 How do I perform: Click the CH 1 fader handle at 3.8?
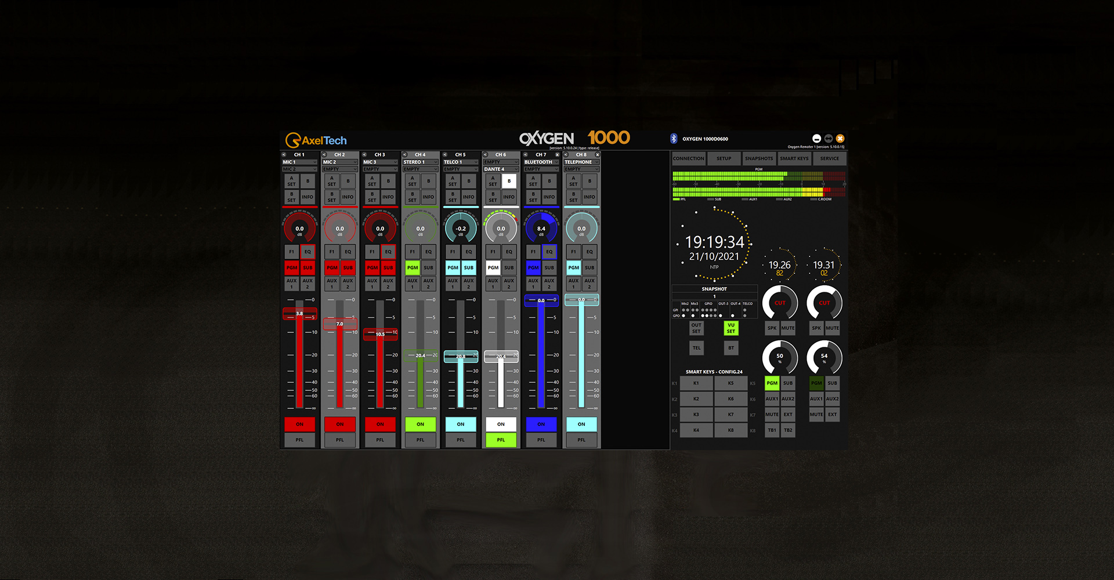point(299,314)
